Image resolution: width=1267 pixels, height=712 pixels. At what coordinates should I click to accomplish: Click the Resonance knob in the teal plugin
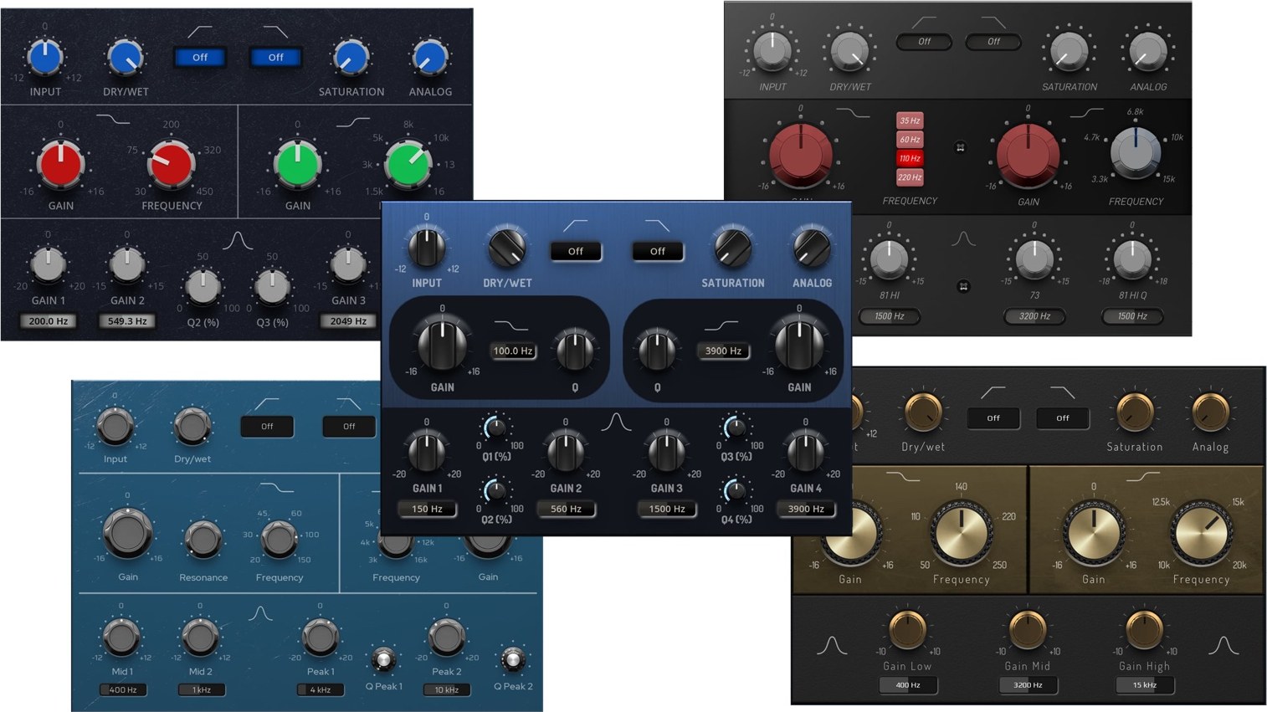tap(203, 540)
